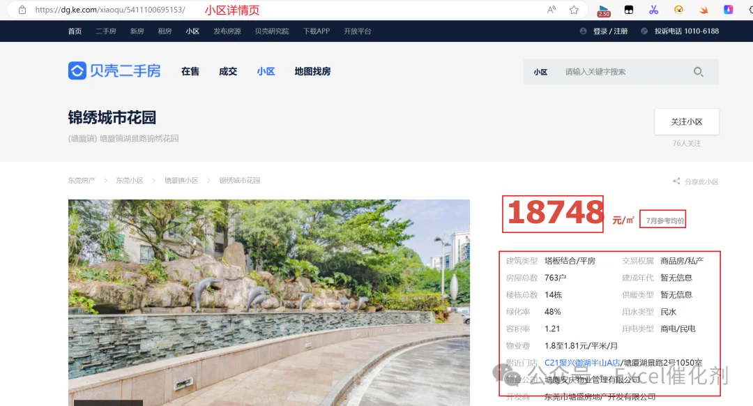753x406 pixels.
Task: Open the 地图找房 tab
Action: (312, 72)
